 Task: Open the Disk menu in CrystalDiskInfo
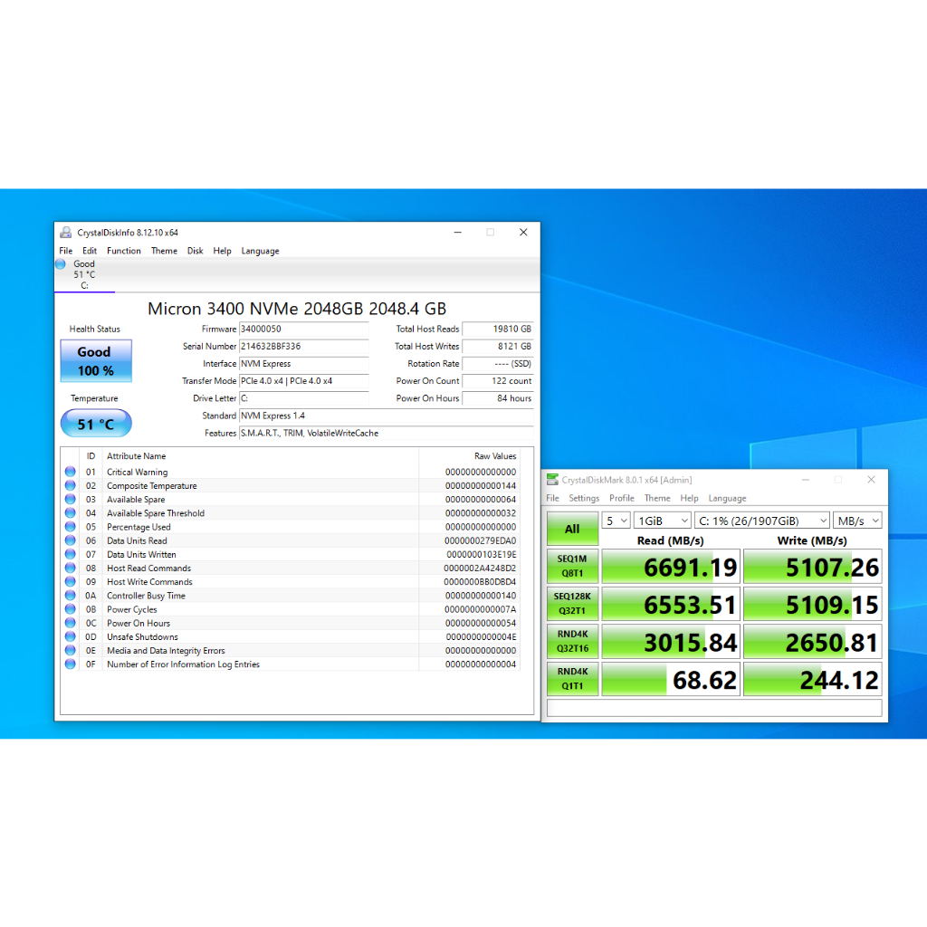[195, 251]
